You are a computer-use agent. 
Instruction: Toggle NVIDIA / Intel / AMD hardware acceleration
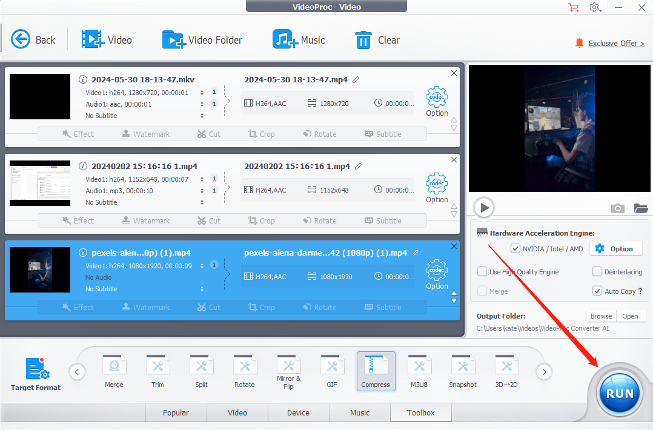tap(515, 249)
